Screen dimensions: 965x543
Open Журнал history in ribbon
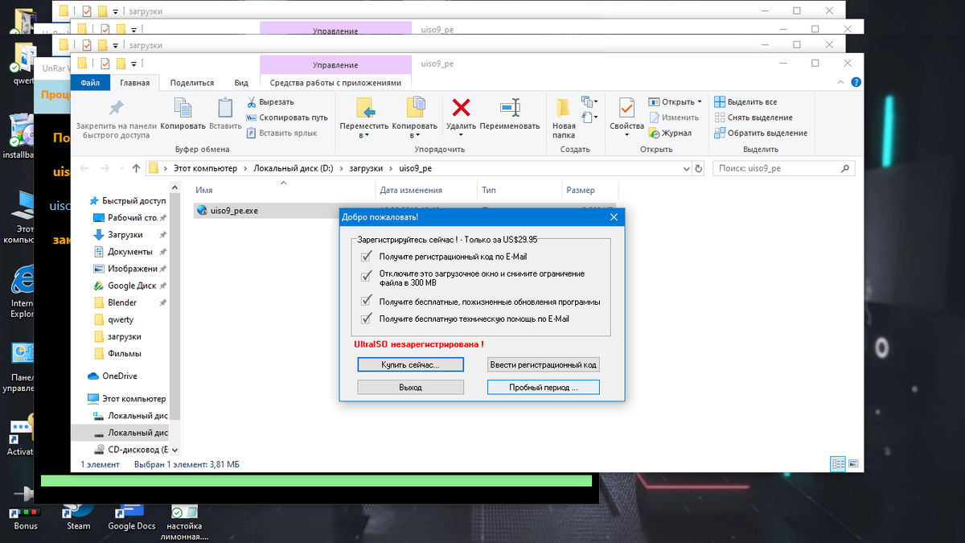point(671,133)
